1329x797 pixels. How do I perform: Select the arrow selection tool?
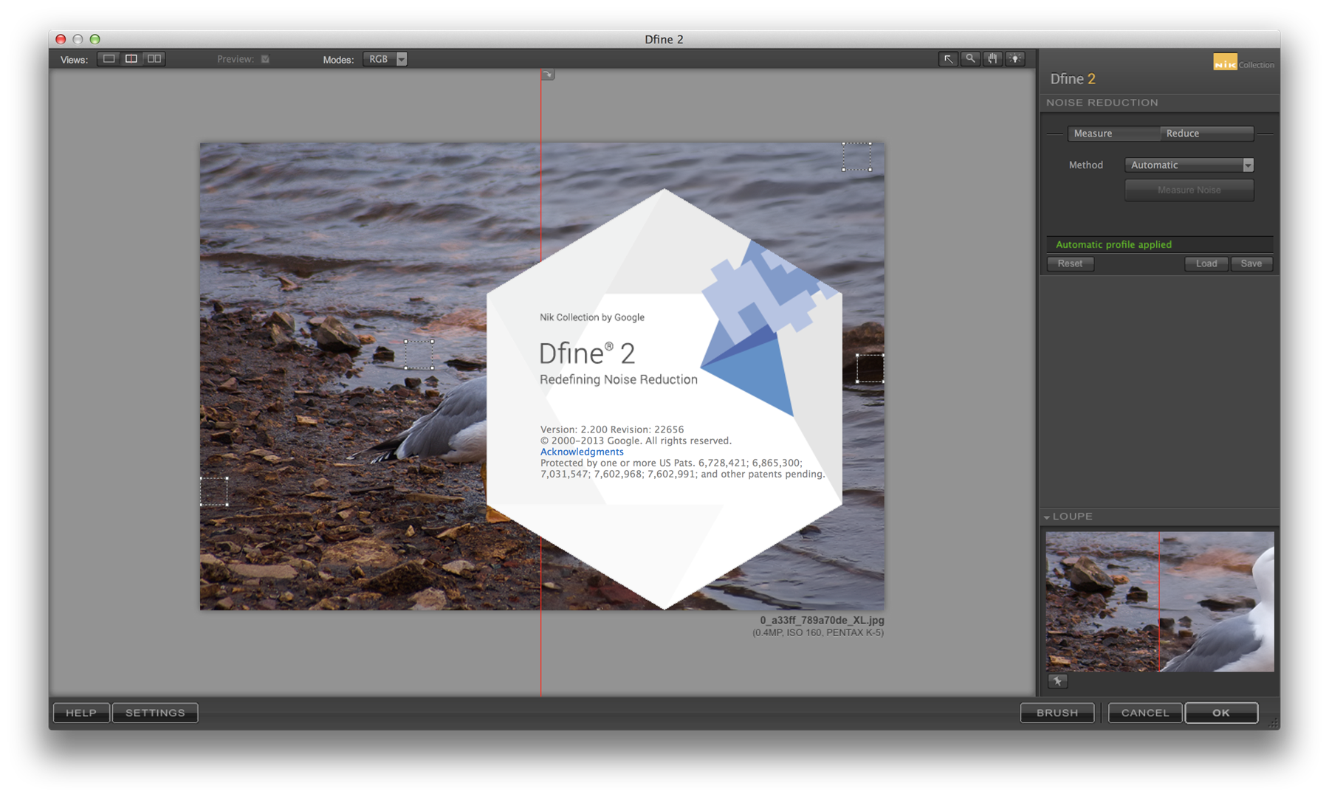pos(948,59)
